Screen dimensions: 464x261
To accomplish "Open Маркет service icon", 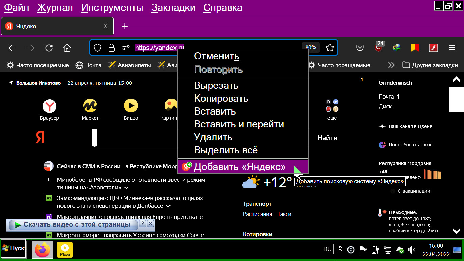I will 90,110.
